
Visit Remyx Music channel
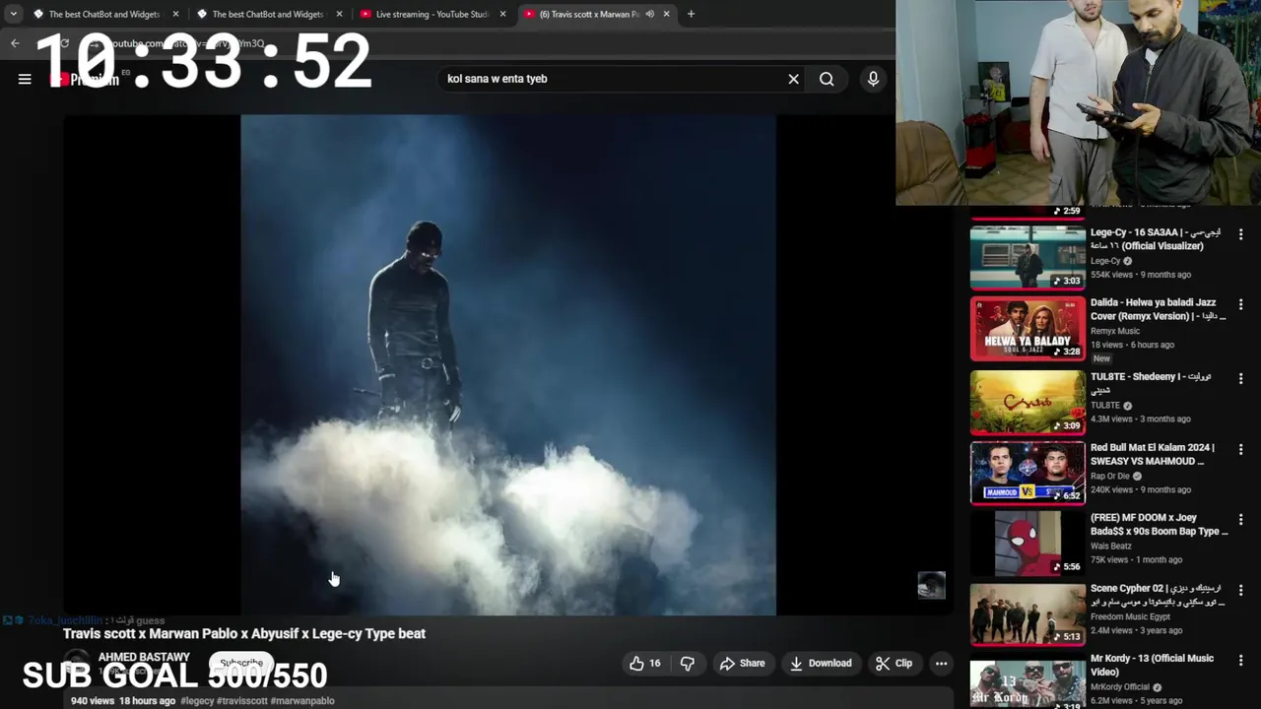coord(1114,331)
